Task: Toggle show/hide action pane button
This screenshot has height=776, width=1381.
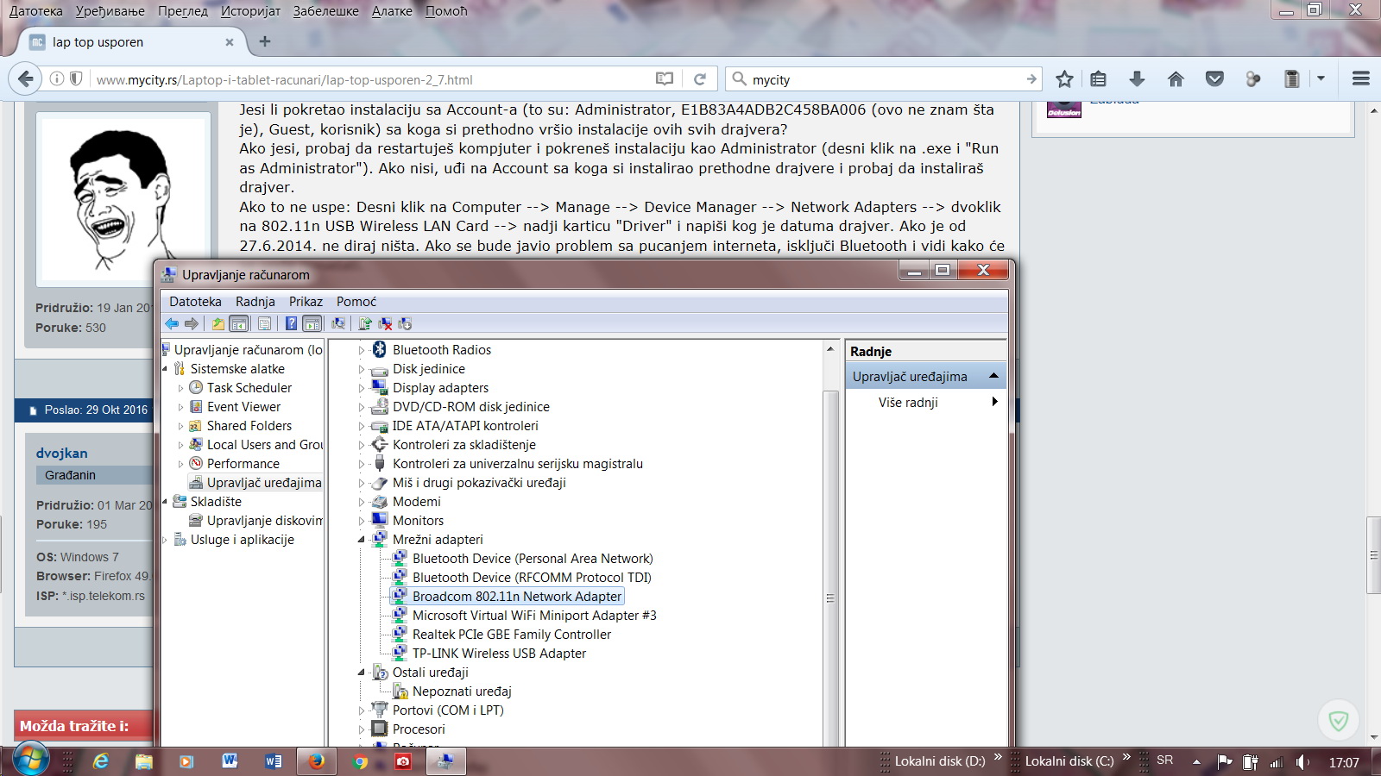Action: (x=312, y=323)
